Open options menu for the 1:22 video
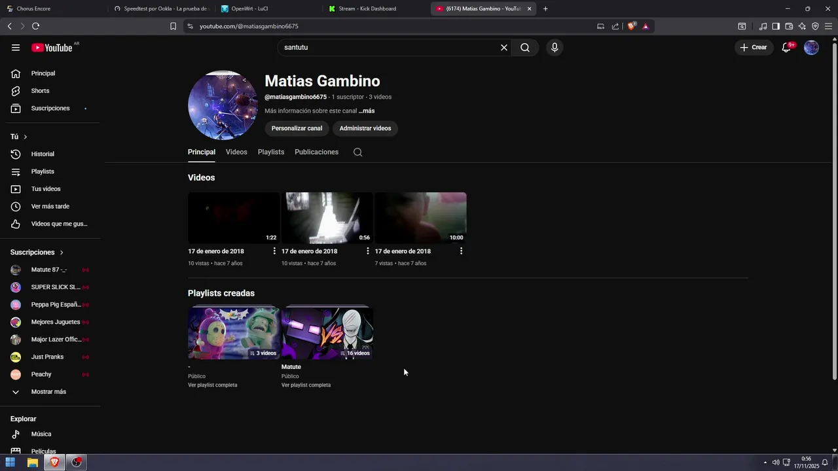Screen dimensions: 838x471 coord(274,251)
